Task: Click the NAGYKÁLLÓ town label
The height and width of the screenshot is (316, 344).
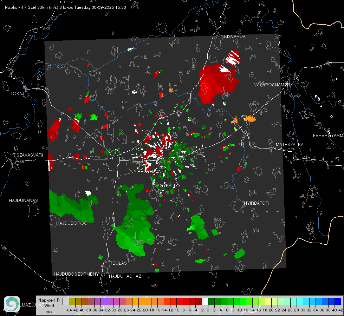Action: [167, 185]
